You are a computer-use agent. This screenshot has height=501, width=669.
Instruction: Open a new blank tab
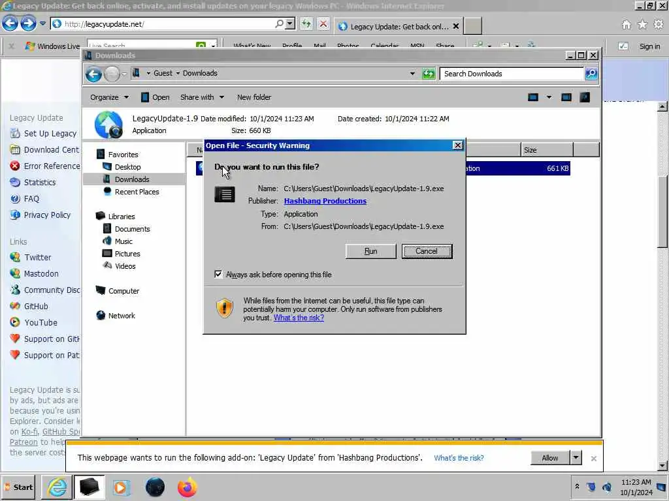tap(473, 26)
